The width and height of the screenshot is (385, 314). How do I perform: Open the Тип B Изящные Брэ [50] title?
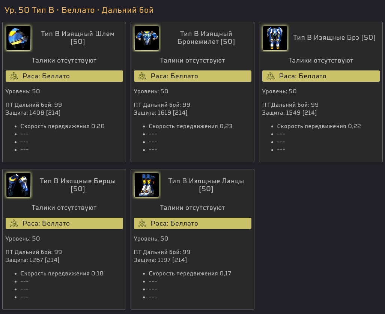pyautogui.click(x=334, y=37)
